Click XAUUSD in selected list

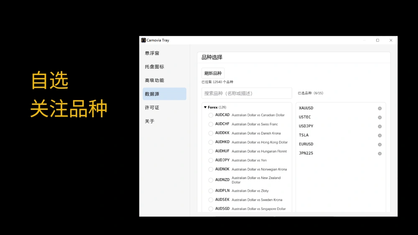(x=306, y=108)
